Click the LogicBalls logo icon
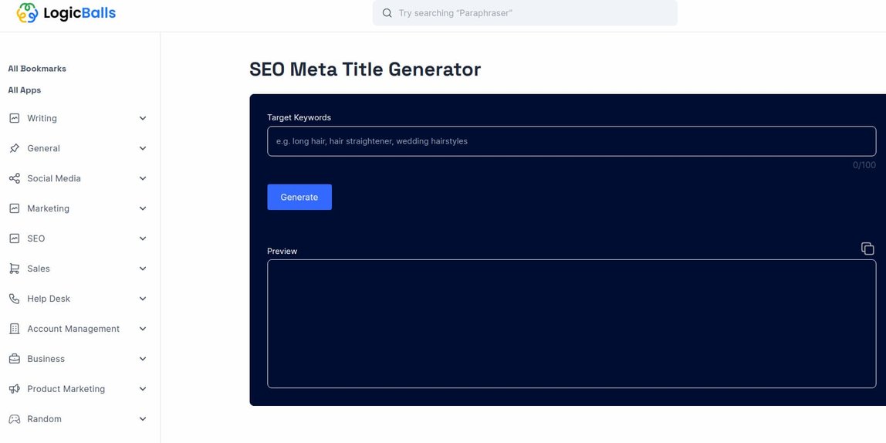The image size is (886, 443). [27, 12]
